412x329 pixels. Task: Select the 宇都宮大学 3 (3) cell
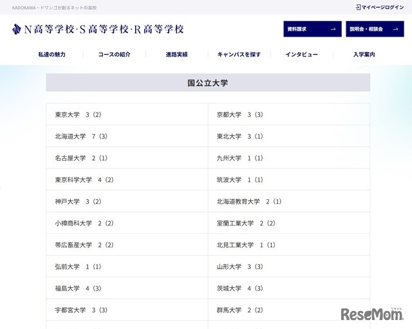pyautogui.click(x=127, y=310)
